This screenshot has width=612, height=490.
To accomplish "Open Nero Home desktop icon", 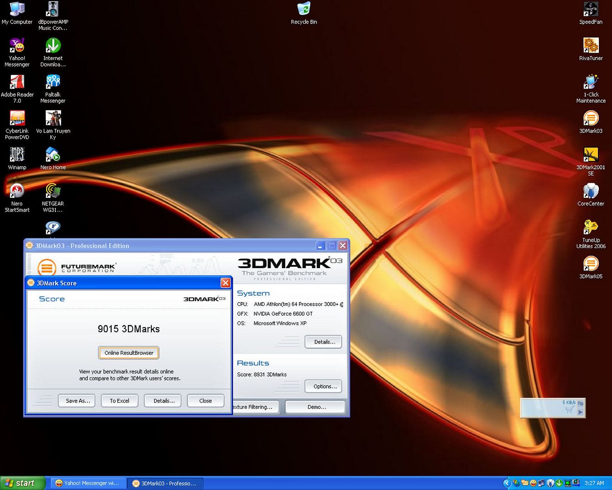I will [x=53, y=158].
